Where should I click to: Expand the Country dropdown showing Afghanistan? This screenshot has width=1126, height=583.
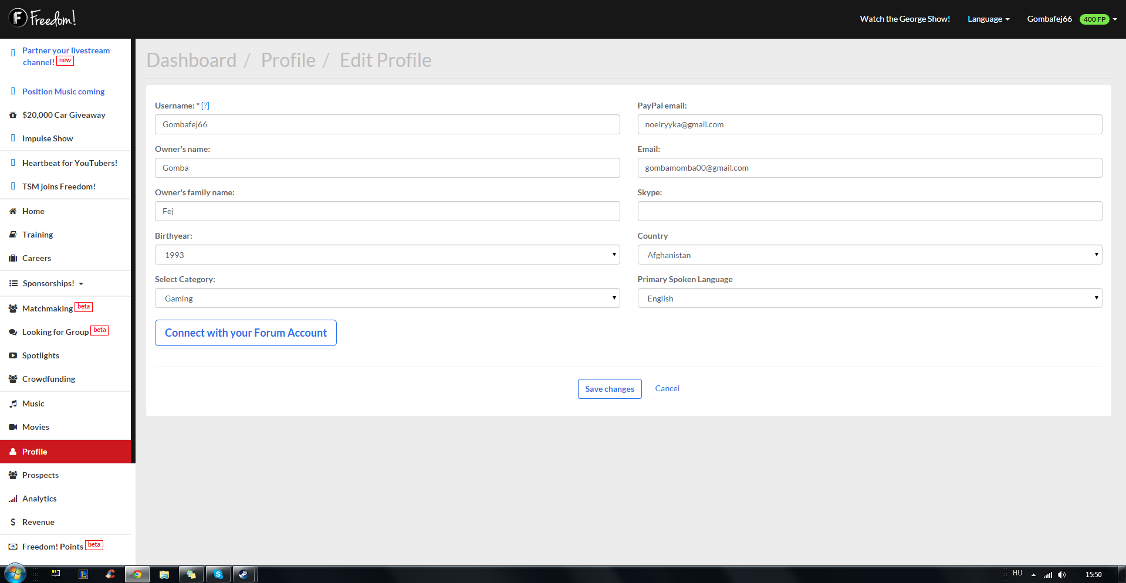pos(870,255)
